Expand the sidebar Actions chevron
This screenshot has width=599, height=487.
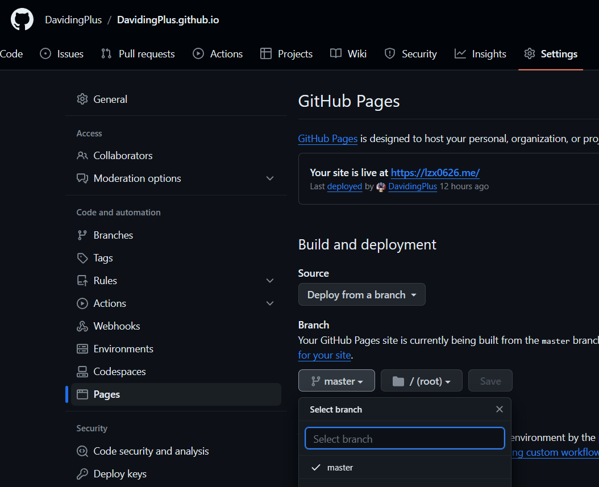point(270,303)
